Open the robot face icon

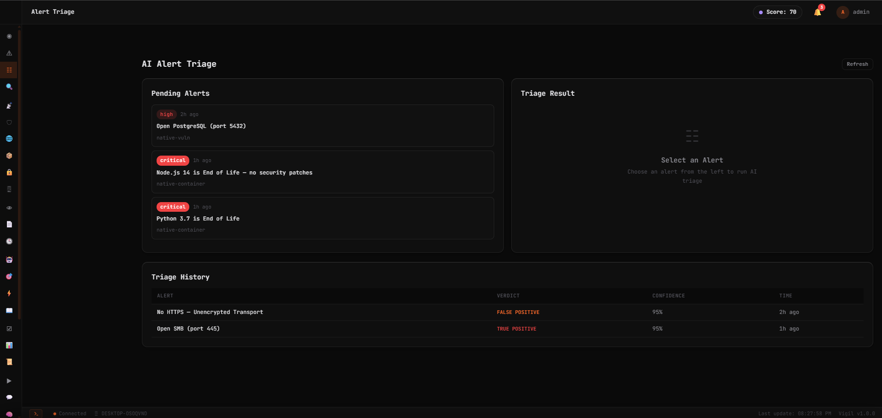point(9,260)
